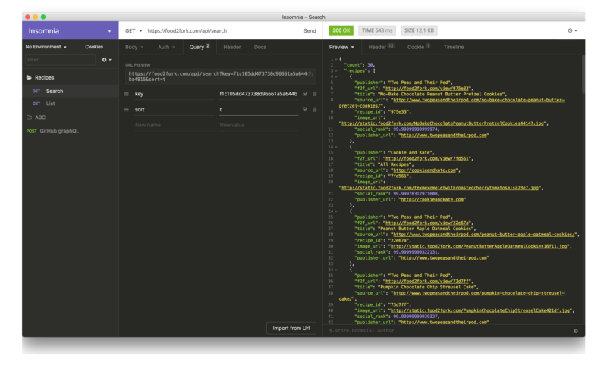Viewport: 607px width, 368px height.
Task: Uncheck the sort query parameter checkbox
Action: pyautogui.click(x=305, y=110)
